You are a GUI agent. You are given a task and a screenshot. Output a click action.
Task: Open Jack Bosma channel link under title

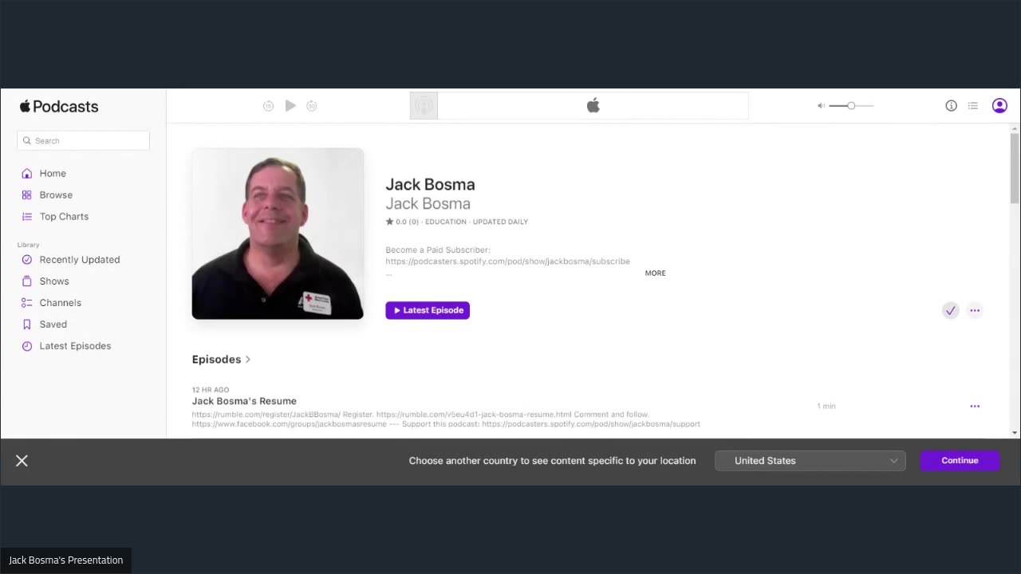click(428, 203)
